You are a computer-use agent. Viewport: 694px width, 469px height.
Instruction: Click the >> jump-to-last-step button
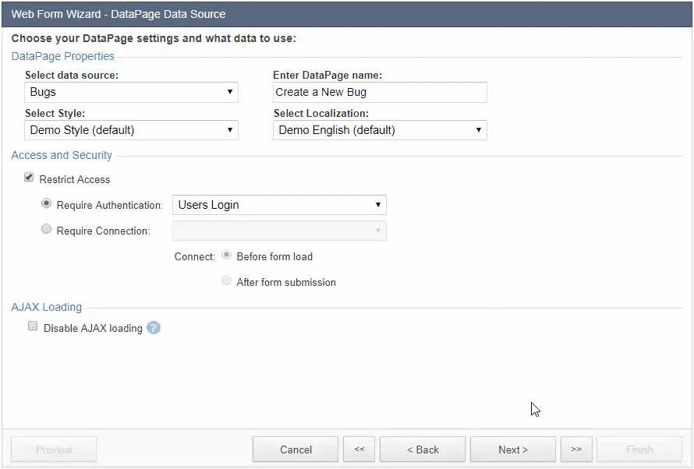[576, 450]
